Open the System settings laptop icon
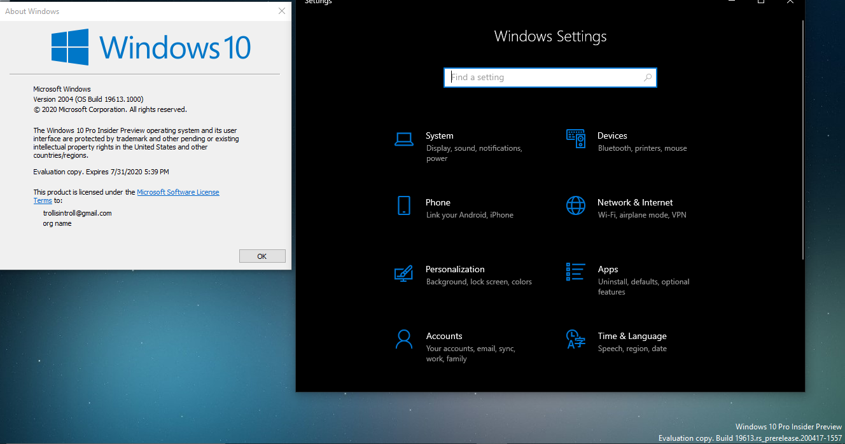 click(x=404, y=139)
